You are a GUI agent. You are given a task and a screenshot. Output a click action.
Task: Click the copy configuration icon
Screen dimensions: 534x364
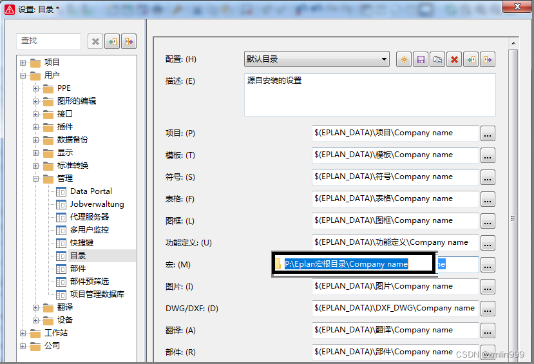point(437,59)
